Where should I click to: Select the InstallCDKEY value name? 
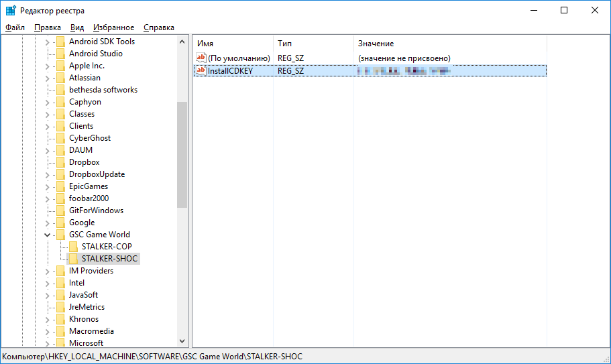click(x=230, y=71)
